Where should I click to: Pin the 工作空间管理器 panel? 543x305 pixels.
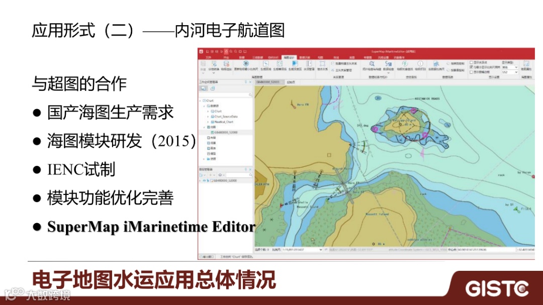(246, 82)
